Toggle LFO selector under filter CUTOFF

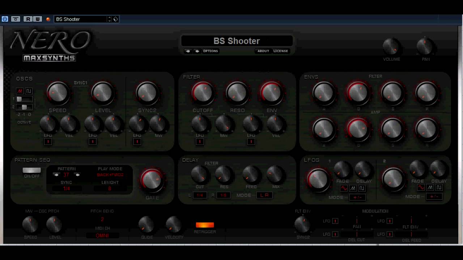(200, 142)
